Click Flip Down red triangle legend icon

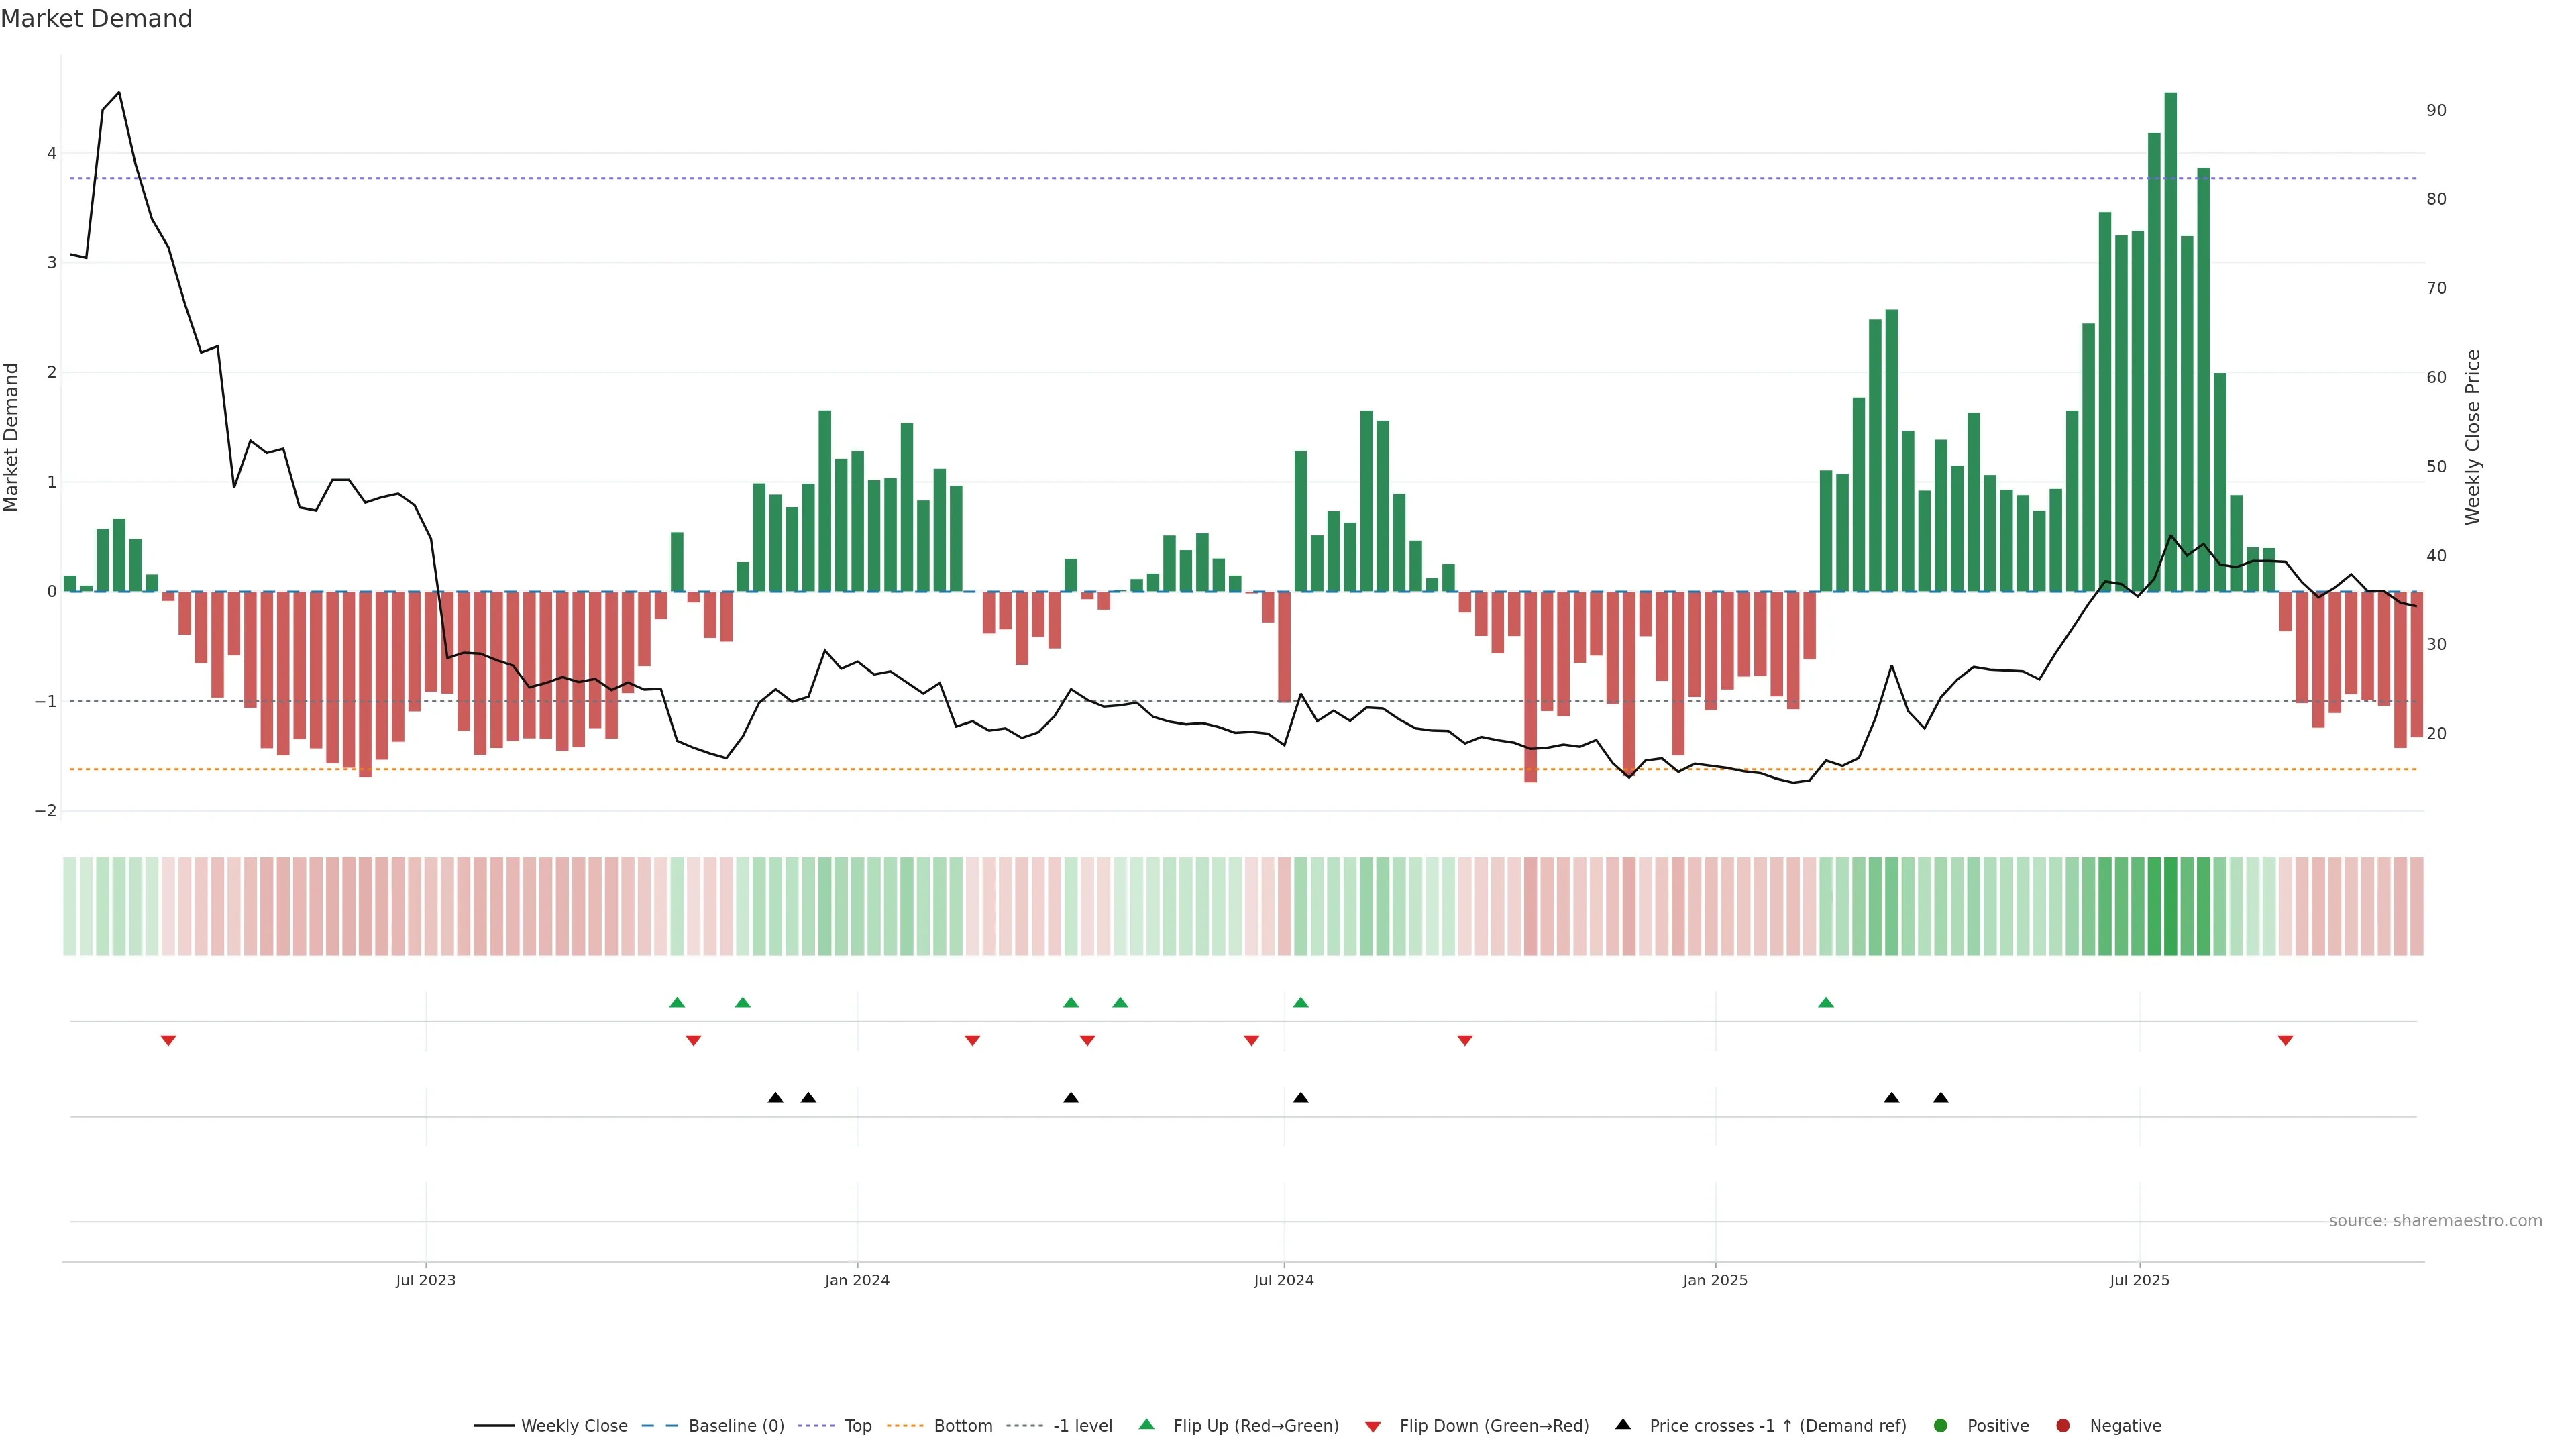click(x=1373, y=1427)
